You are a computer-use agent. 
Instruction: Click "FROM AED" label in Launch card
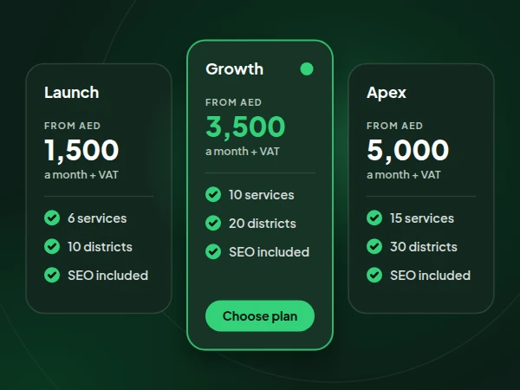(x=72, y=126)
